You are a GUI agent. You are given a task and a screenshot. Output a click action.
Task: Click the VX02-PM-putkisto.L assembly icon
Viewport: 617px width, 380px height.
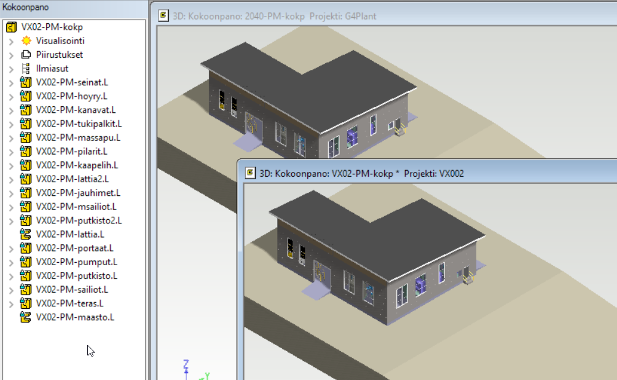pyautogui.click(x=26, y=276)
